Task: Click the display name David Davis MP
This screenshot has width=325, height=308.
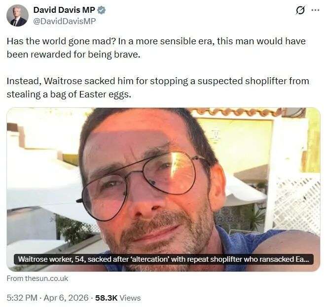Action: pyautogui.click(x=64, y=10)
